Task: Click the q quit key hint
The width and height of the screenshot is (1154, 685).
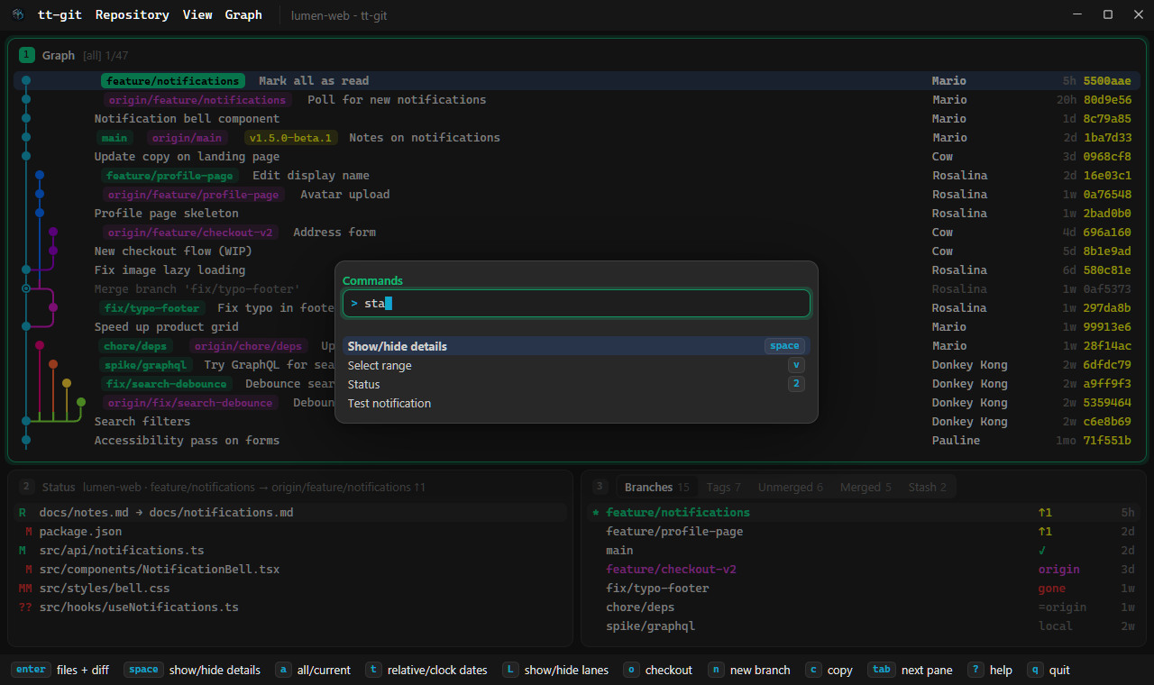Action: (x=1049, y=670)
